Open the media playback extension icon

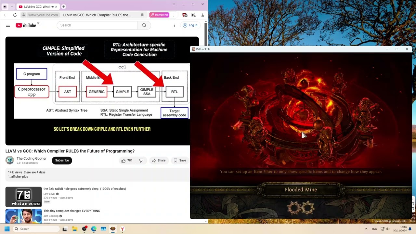[193, 15]
